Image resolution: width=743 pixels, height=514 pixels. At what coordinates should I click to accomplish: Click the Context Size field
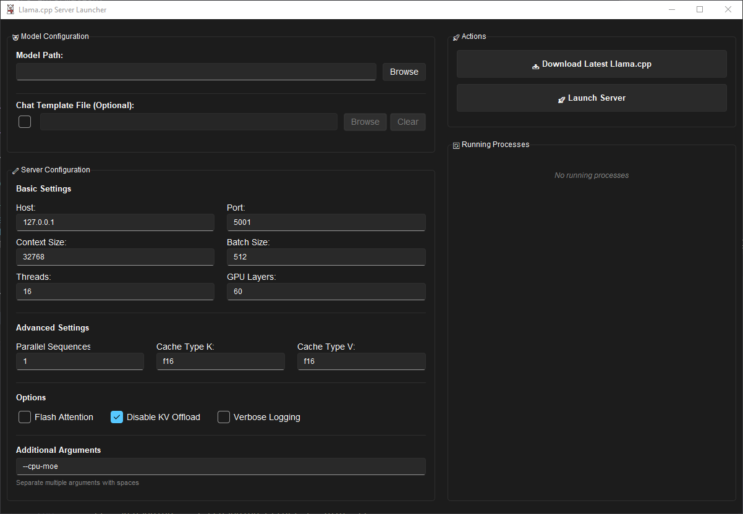(x=115, y=257)
